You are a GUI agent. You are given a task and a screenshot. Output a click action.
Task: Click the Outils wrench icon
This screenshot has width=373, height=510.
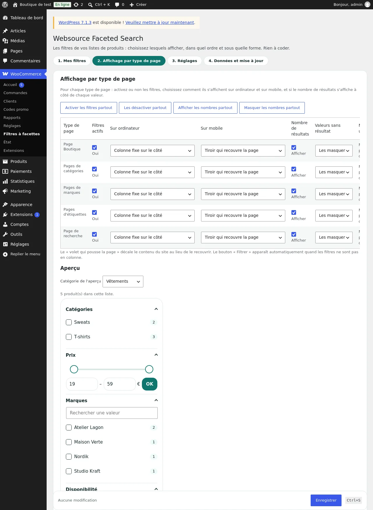(5, 234)
